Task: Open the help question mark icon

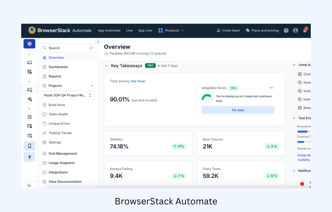Action: pyautogui.click(x=286, y=30)
